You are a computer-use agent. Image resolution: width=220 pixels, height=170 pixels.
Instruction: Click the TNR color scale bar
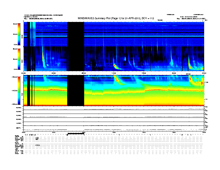19,91
